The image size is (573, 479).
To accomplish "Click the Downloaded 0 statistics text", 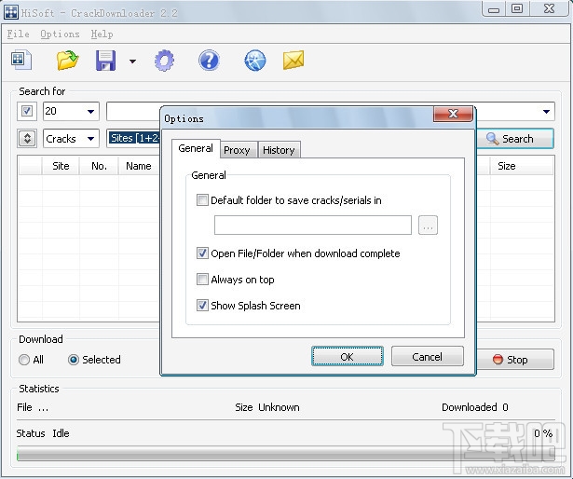I will click(x=475, y=407).
